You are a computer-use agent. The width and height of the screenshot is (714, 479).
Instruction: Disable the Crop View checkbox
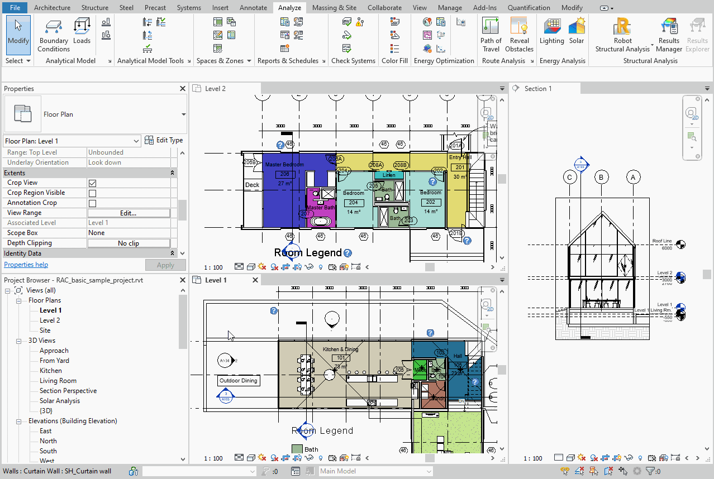[x=91, y=182]
